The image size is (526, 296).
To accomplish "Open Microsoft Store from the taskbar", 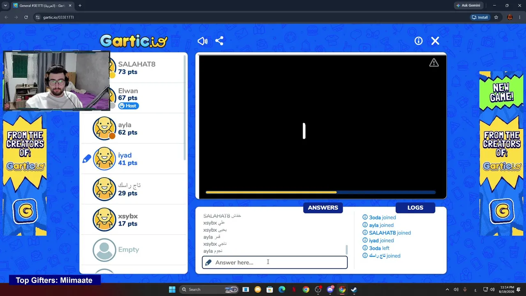I will (270, 289).
